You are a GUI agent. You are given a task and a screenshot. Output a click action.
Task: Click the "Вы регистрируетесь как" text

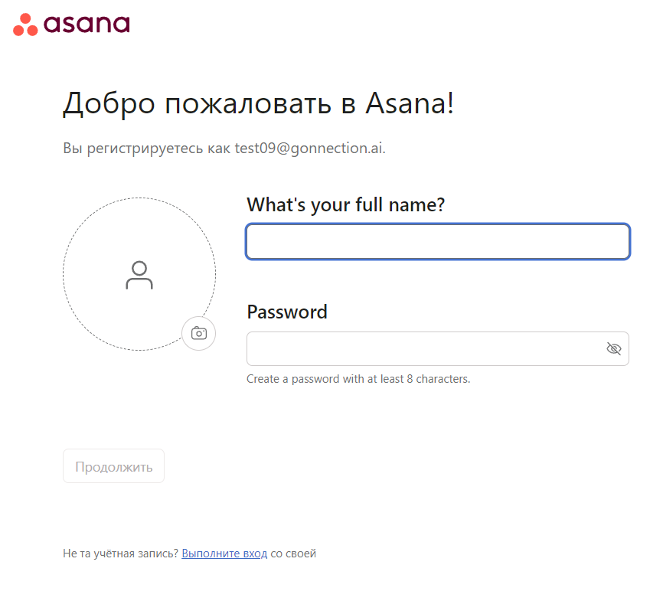coord(147,148)
